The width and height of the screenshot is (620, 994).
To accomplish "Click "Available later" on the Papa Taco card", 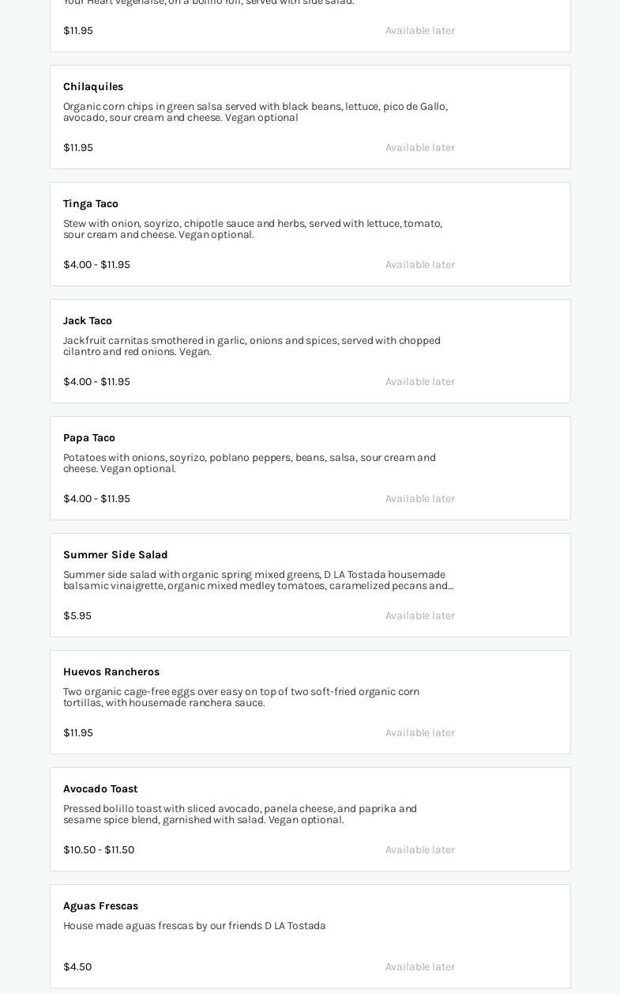I will coord(420,499).
